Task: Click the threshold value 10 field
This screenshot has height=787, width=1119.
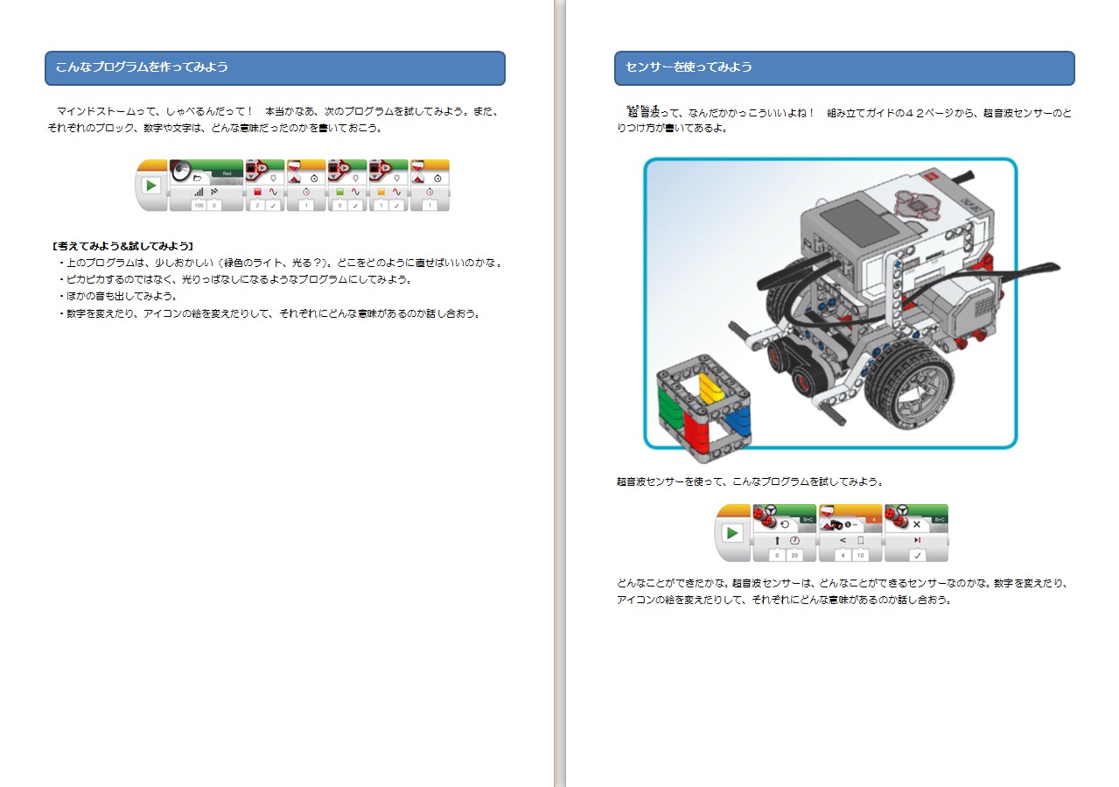Action: point(860,555)
